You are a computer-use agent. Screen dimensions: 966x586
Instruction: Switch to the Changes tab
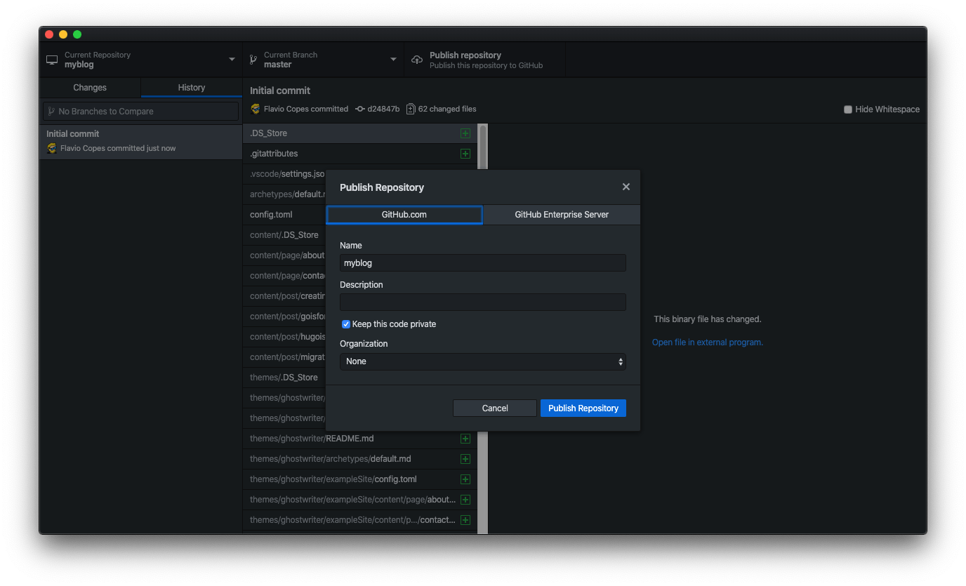[90, 88]
